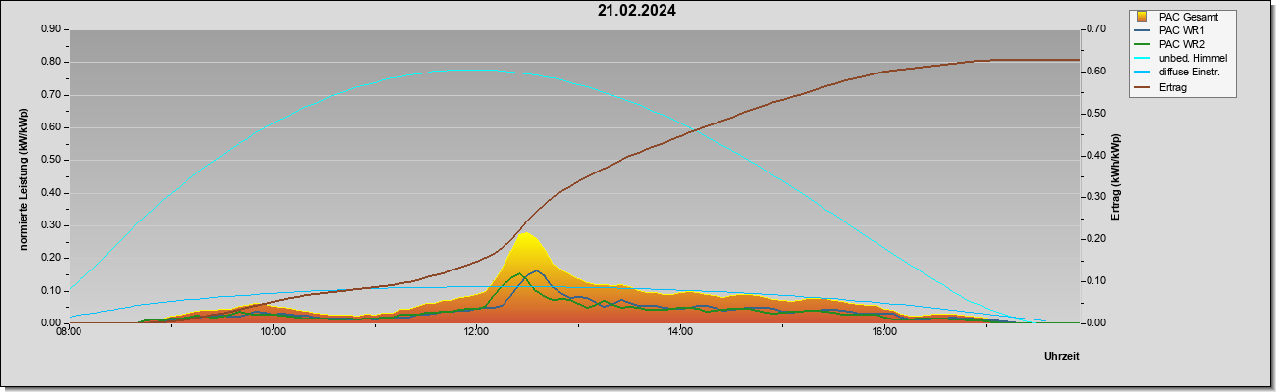Click the PAC Gesamt legend swatch
Image resolution: width=1276 pixels, height=392 pixels.
(x=1142, y=17)
